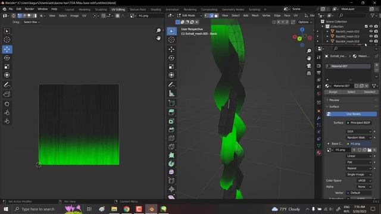Add a material slot with plus button
The height and width of the screenshot is (214, 381).
[x=376, y=65]
